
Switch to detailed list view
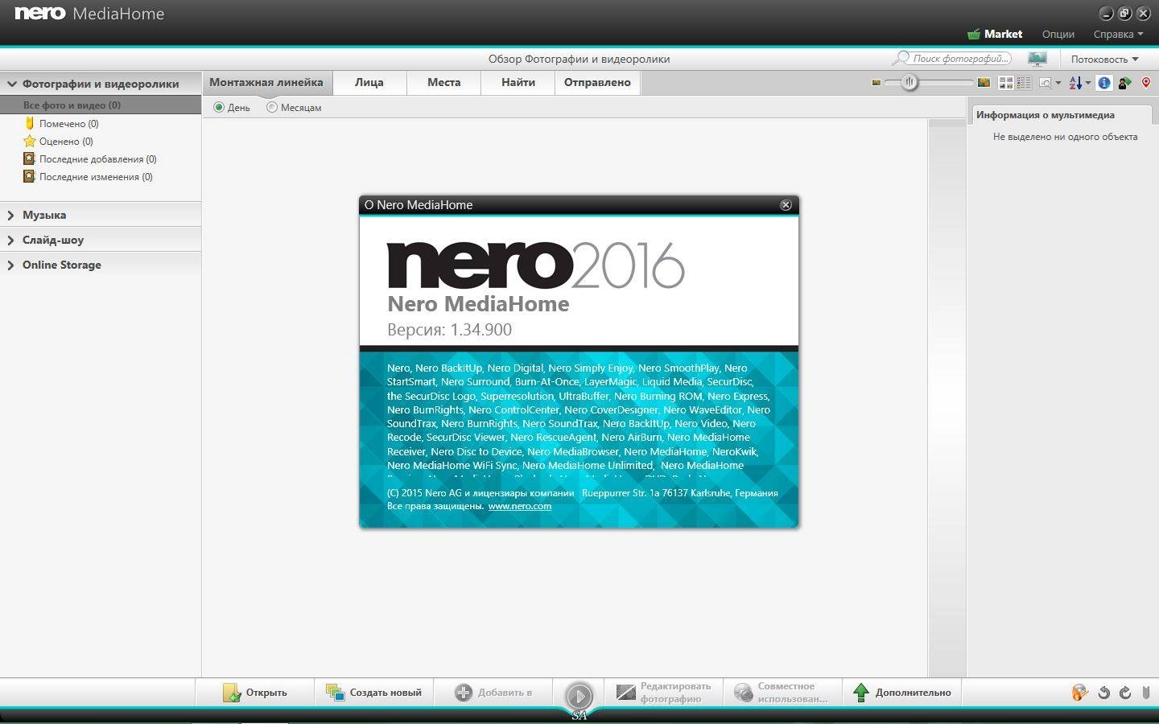coord(1024,82)
